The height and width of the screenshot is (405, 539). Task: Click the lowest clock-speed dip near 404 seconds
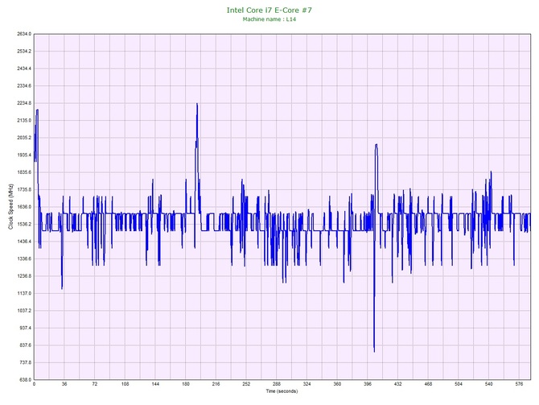point(374,351)
